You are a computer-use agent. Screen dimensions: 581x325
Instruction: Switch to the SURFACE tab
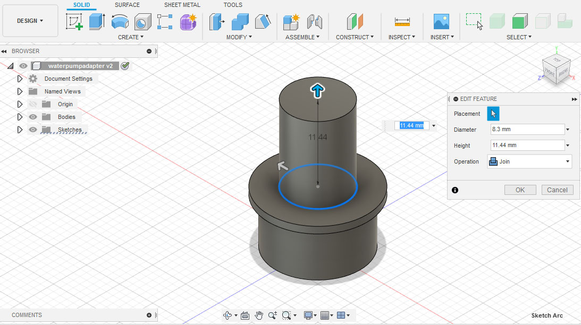[127, 5]
